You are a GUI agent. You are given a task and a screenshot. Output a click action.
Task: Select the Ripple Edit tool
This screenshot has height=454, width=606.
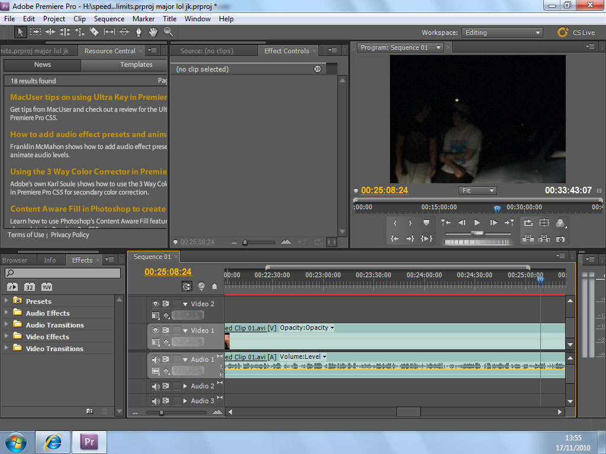click(x=50, y=32)
